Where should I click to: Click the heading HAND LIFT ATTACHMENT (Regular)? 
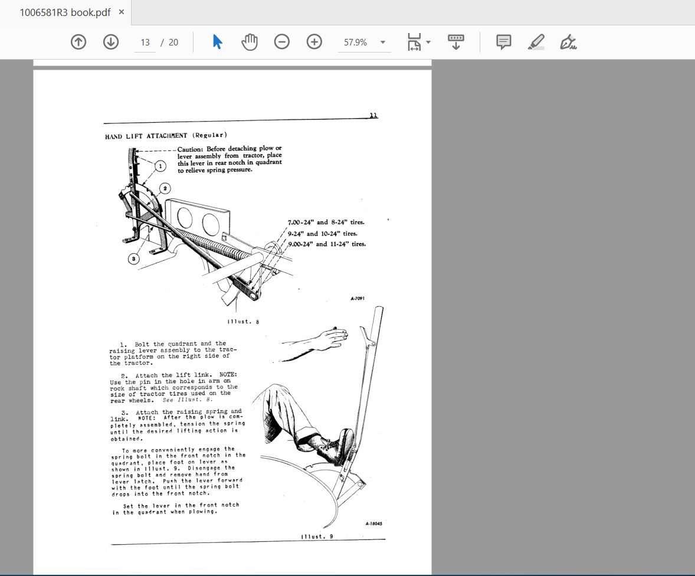[166, 136]
